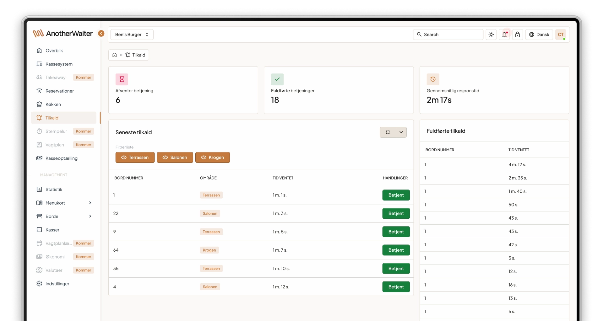Click the Reservationer table icon
The height and width of the screenshot is (321, 603).
pyautogui.click(x=39, y=91)
